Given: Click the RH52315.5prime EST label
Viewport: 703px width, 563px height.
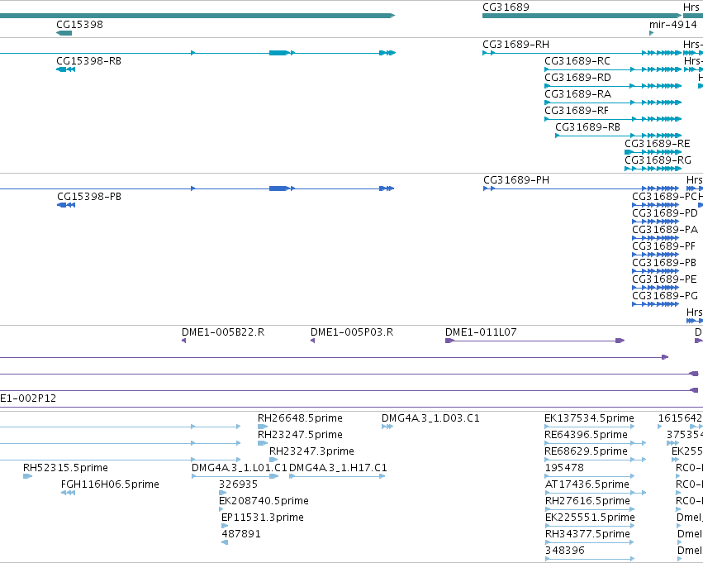Looking at the screenshot, I should click(65, 467).
